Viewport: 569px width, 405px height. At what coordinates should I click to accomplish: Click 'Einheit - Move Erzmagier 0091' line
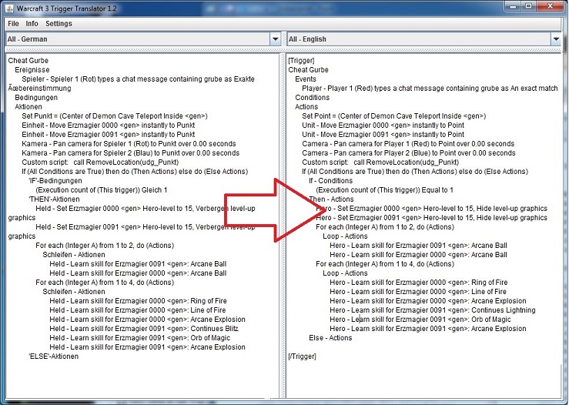coord(109,135)
